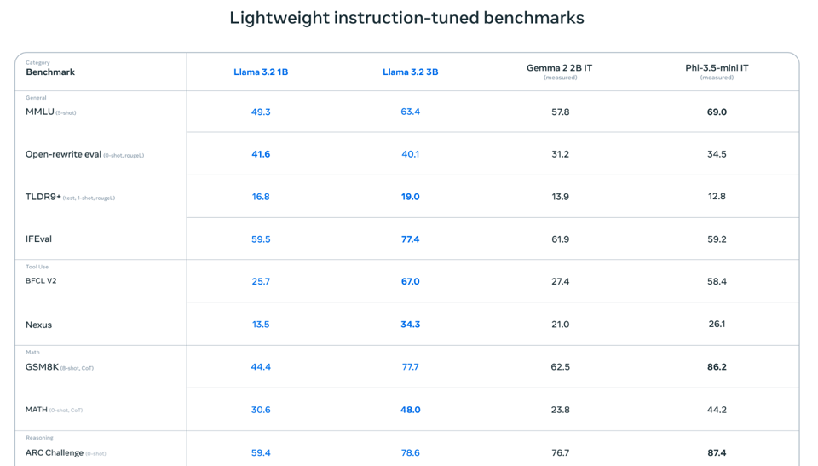Click the Llama 3.2 3B column header
Viewport: 818px width, 466px height.
pos(410,72)
